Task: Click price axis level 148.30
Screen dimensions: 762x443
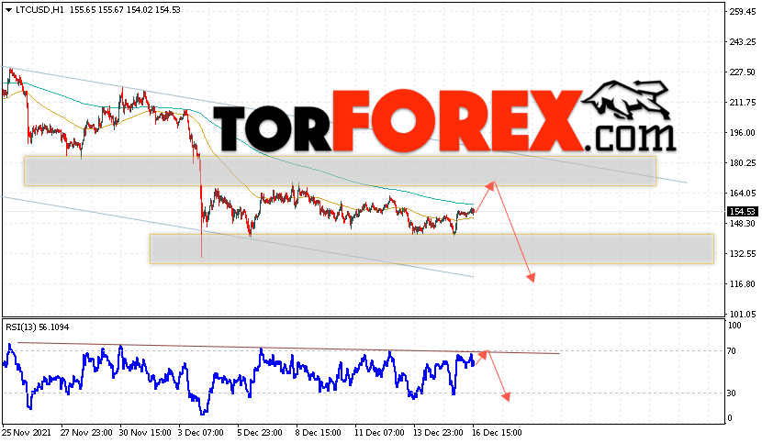Action: (742, 224)
